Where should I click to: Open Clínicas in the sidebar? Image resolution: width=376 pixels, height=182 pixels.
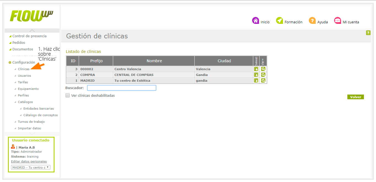24,69
